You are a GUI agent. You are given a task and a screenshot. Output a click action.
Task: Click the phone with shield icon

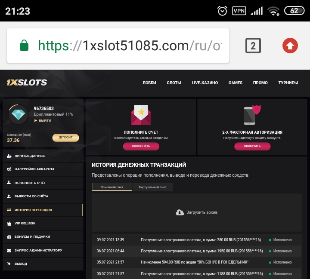pyautogui.click(x=252, y=115)
